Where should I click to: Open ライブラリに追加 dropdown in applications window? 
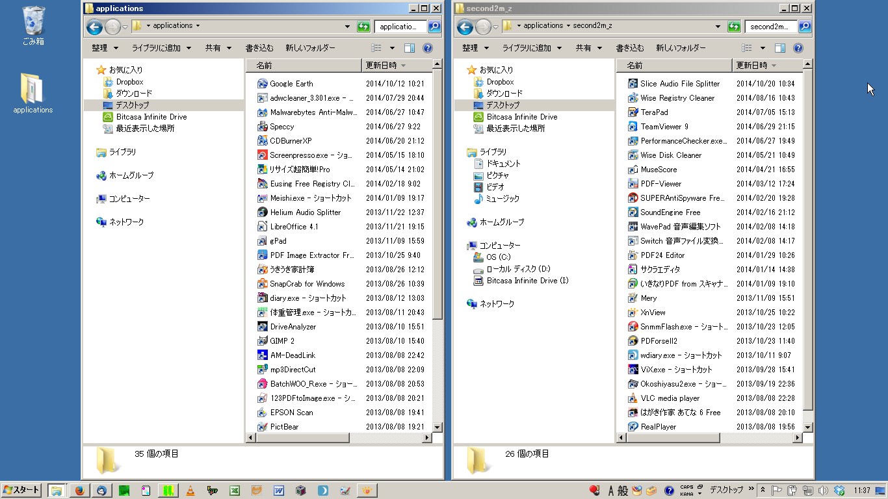coord(161,48)
